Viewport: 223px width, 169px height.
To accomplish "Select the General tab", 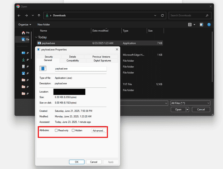I will pyautogui.click(x=48, y=60).
